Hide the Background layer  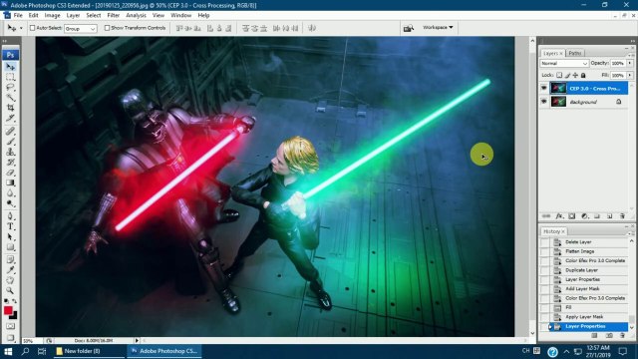tap(544, 102)
